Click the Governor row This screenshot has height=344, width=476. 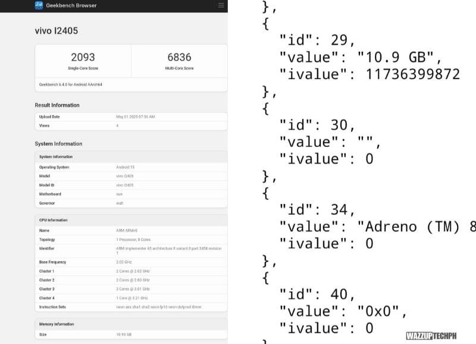pos(130,203)
